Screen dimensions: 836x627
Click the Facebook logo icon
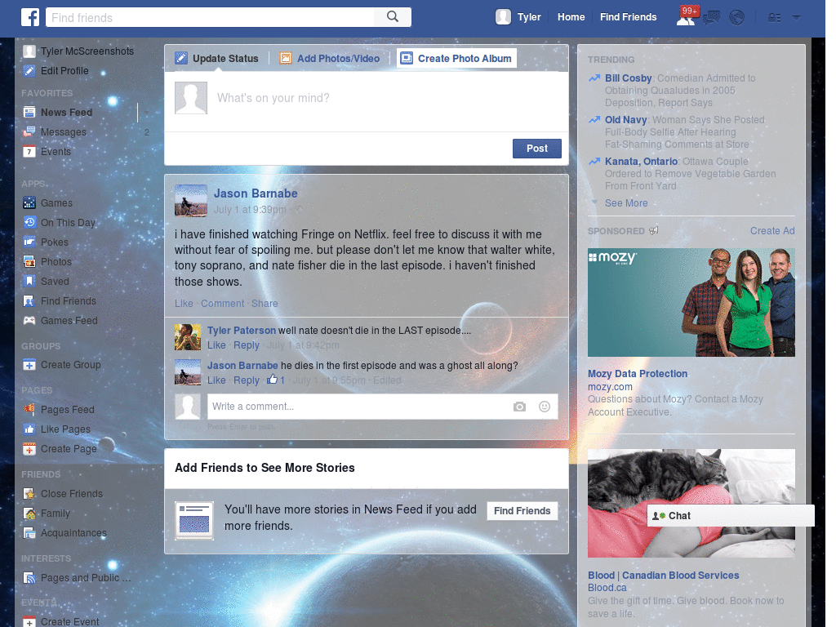(30, 17)
